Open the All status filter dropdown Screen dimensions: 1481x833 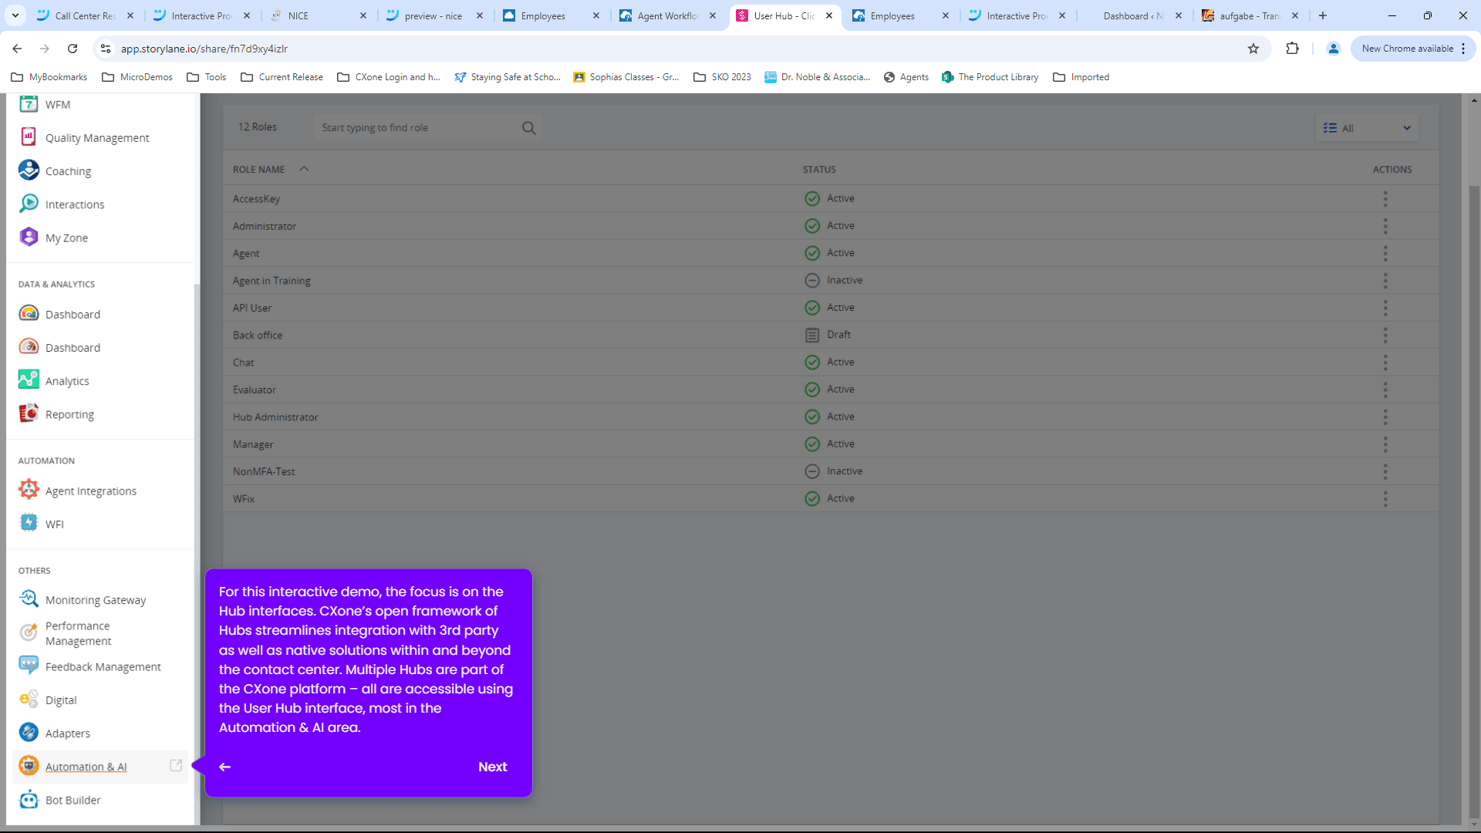click(1367, 128)
